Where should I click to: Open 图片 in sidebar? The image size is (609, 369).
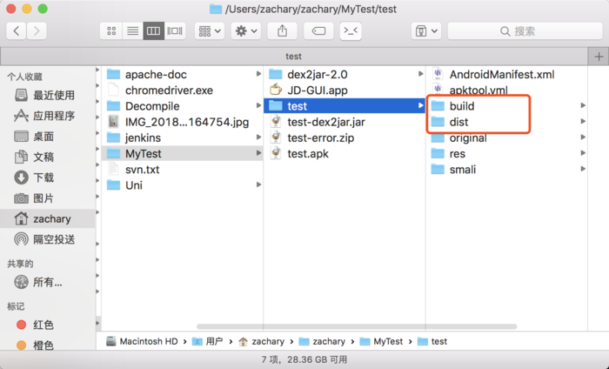47,198
